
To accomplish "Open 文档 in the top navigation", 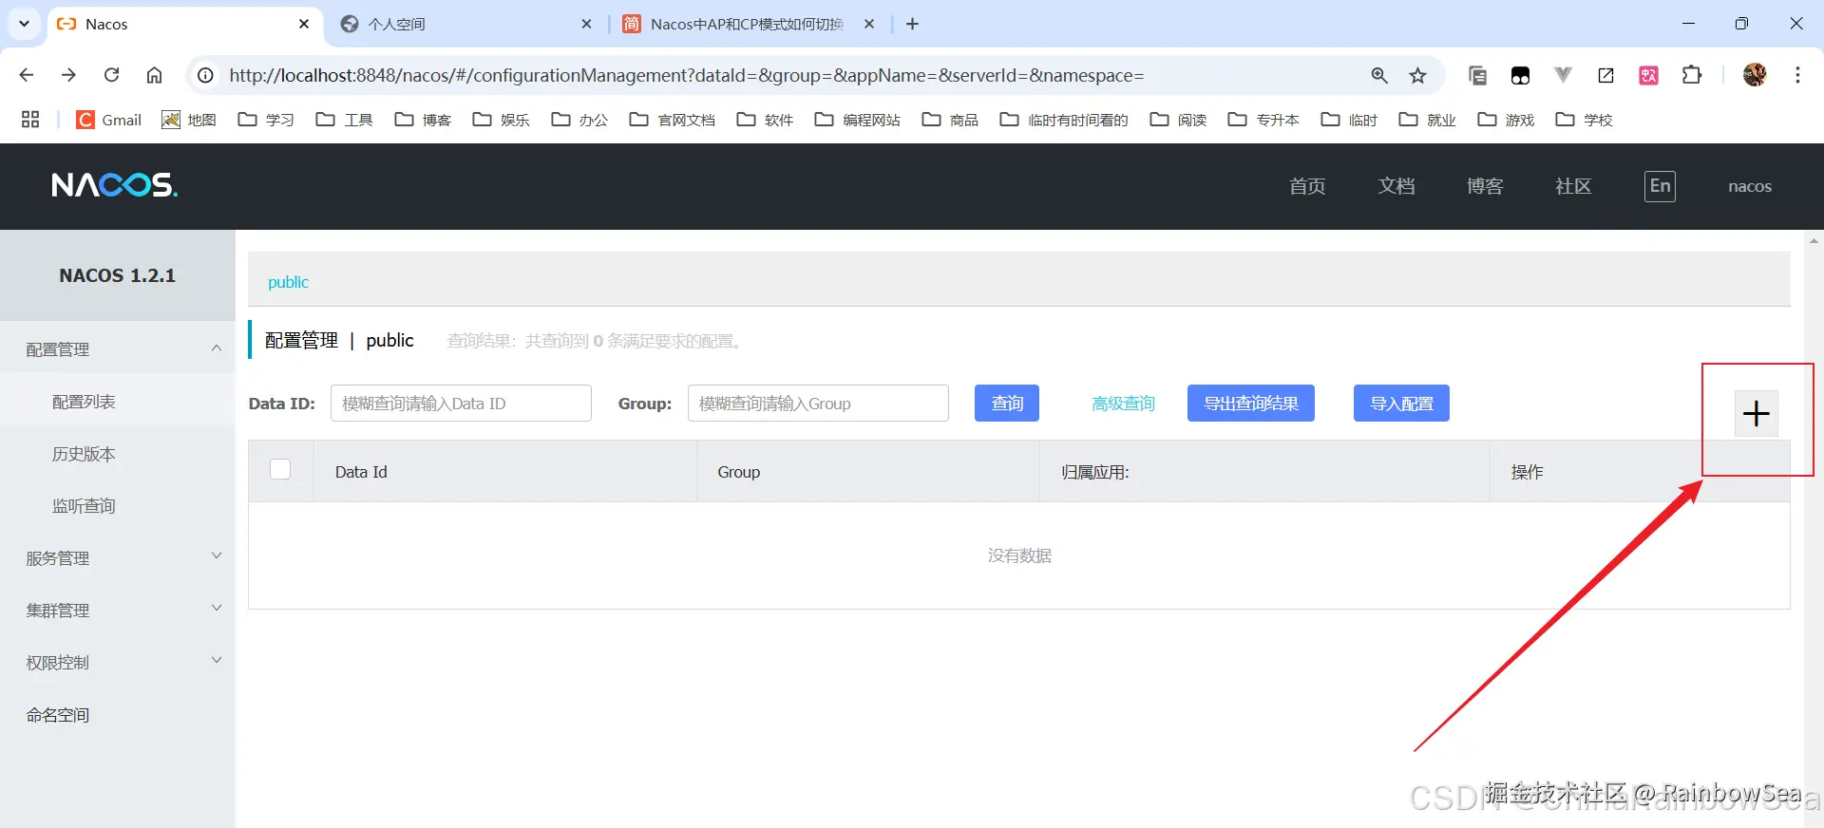I will [x=1396, y=186].
